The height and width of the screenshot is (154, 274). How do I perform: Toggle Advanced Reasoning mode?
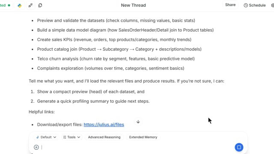104,137
